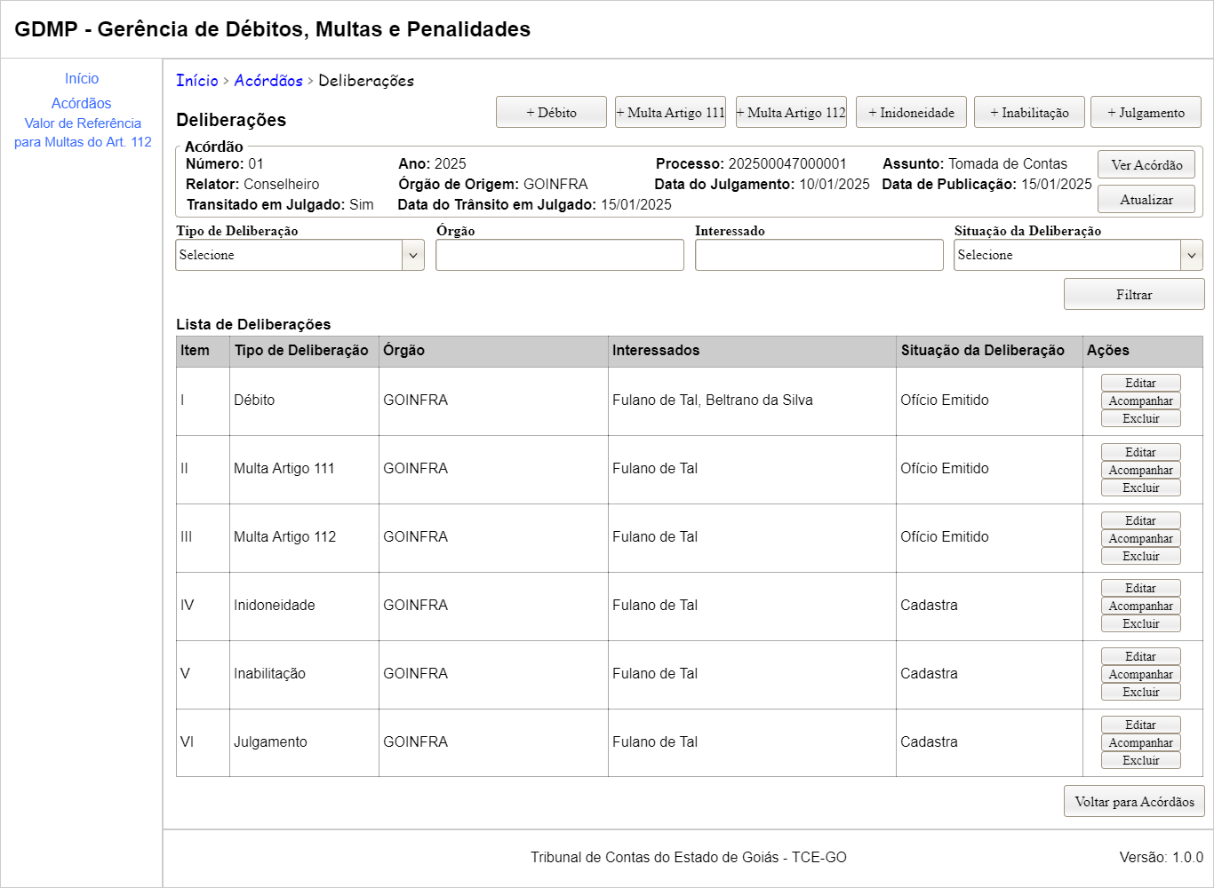Image resolution: width=1214 pixels, height=888 pixels.
Task: Add a new Multa Artigo 111
Action: pyautogui.click(x=670, y=113)
